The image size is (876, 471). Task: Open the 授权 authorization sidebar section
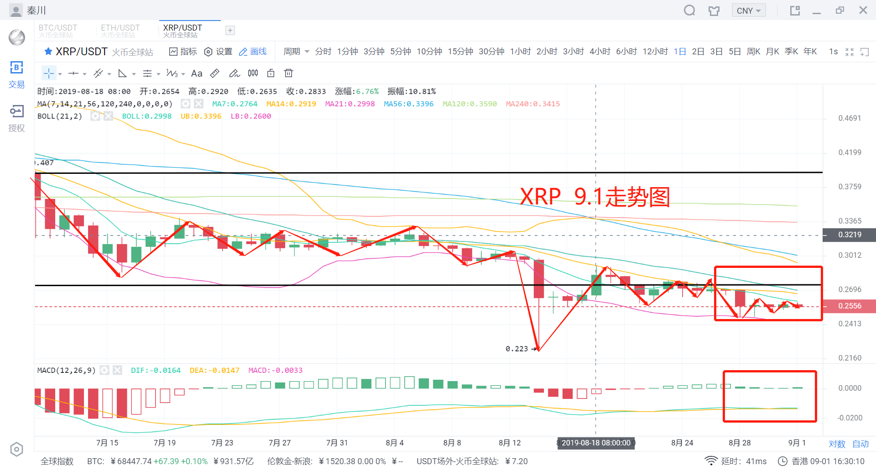pos(16,119)
